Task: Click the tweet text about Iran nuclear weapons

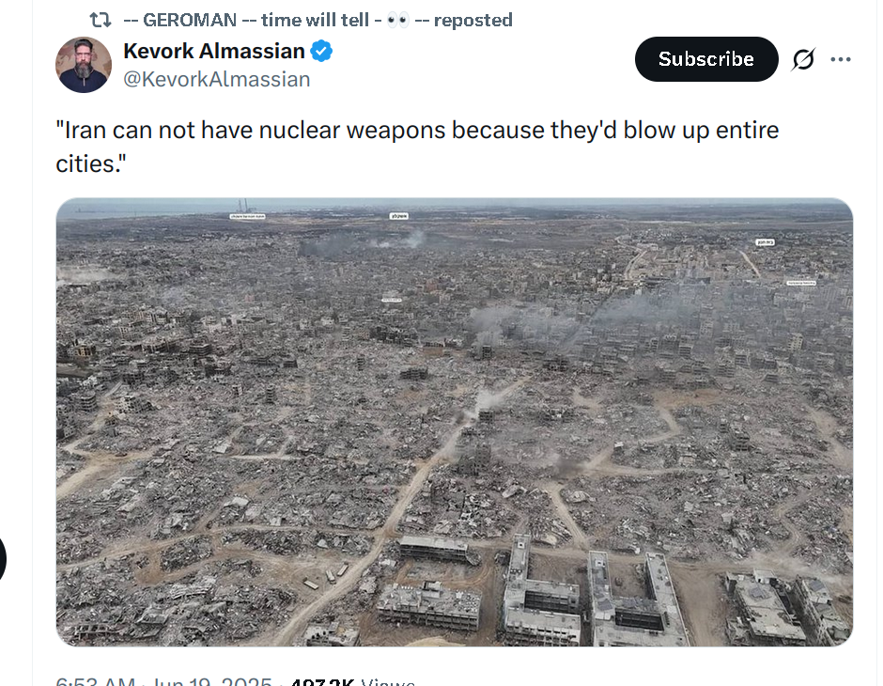Action: pos(417,147)
